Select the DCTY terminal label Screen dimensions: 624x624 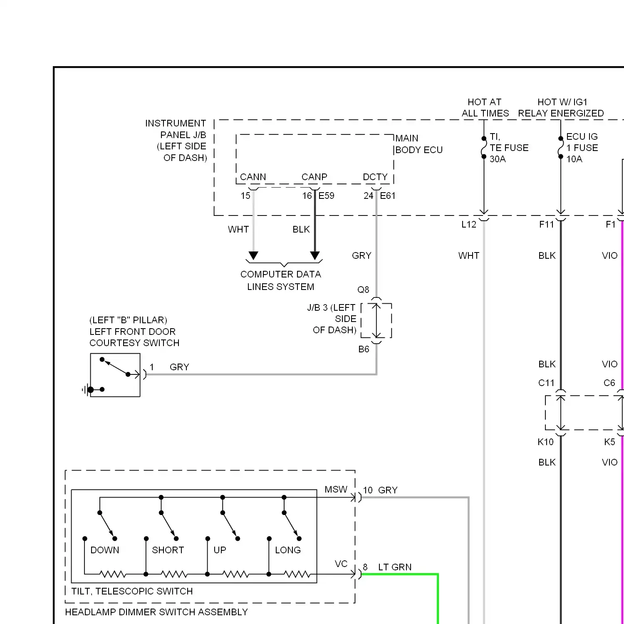(375, 177)
